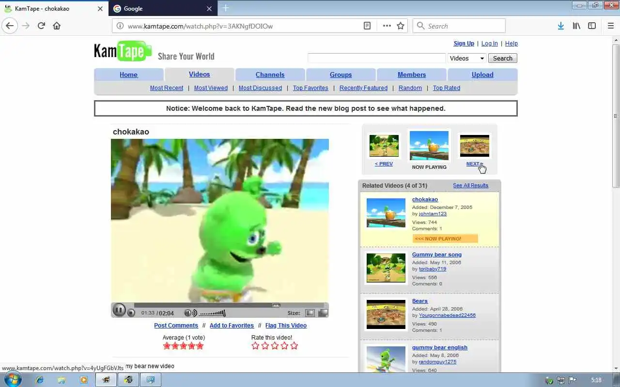Open Windows Media Player from the taskbar

click(83, 380)
